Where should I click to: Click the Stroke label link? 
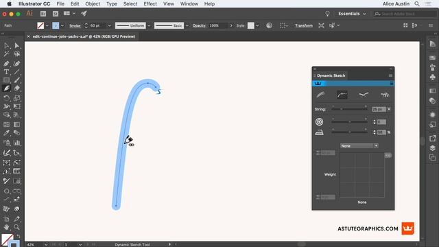75,25
